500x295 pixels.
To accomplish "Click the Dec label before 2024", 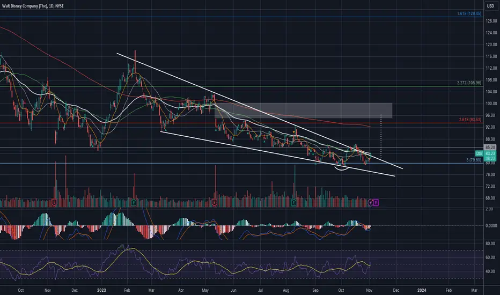I will tap(396, 290).
